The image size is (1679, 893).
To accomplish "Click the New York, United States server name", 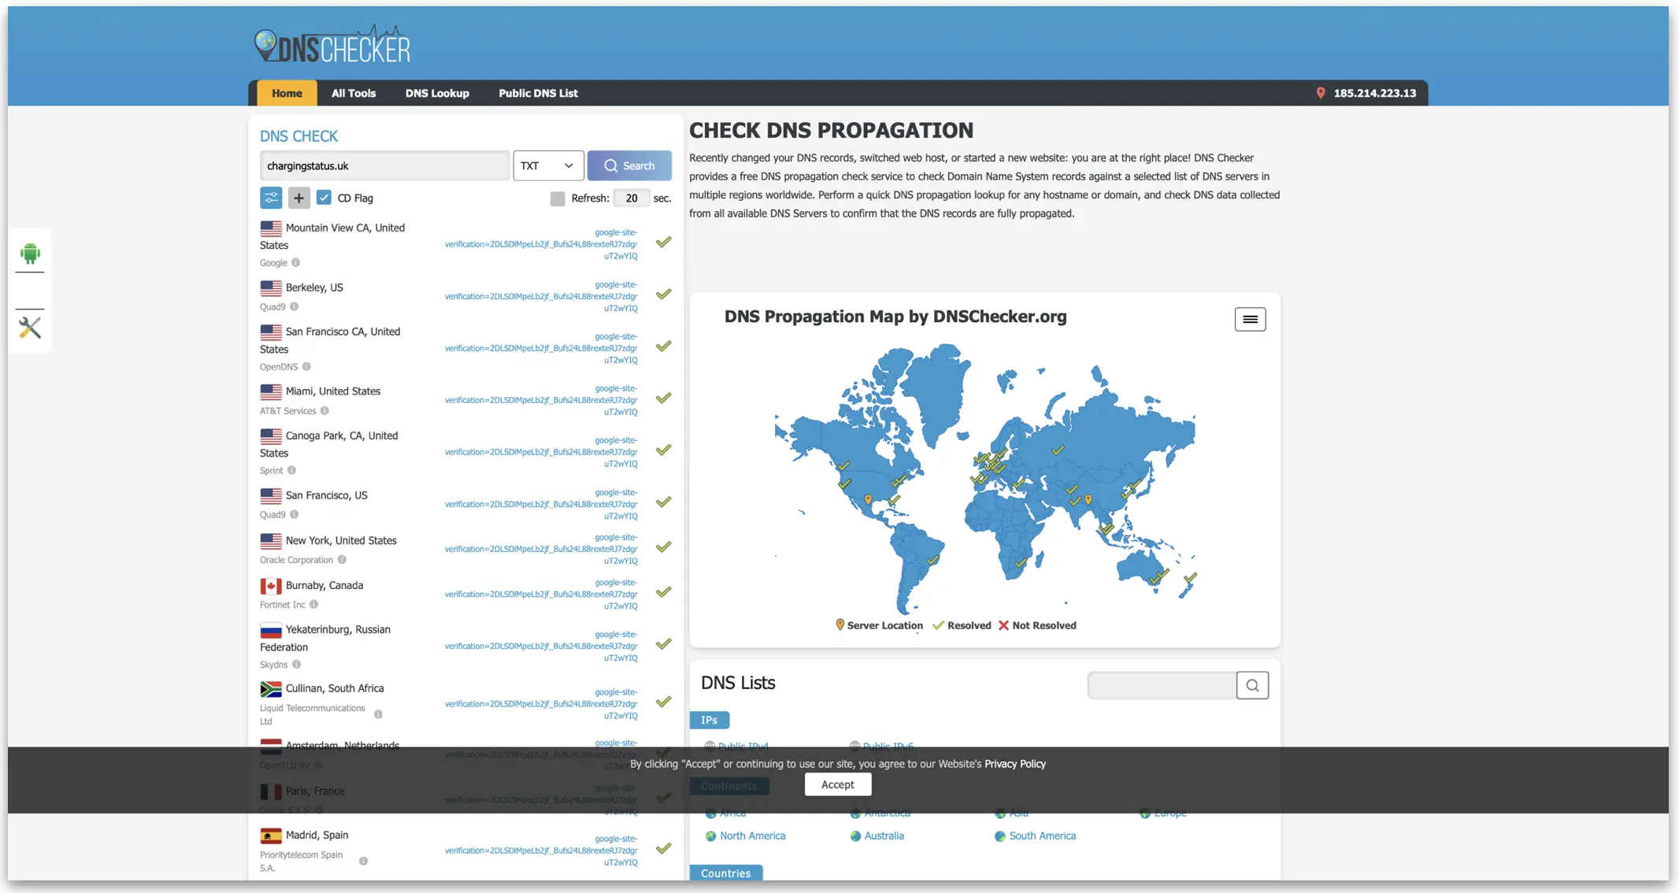I will point(341,540).
